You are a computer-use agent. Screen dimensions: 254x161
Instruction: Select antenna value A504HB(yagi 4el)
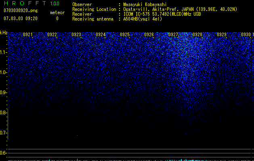click(x=143, y=19)
